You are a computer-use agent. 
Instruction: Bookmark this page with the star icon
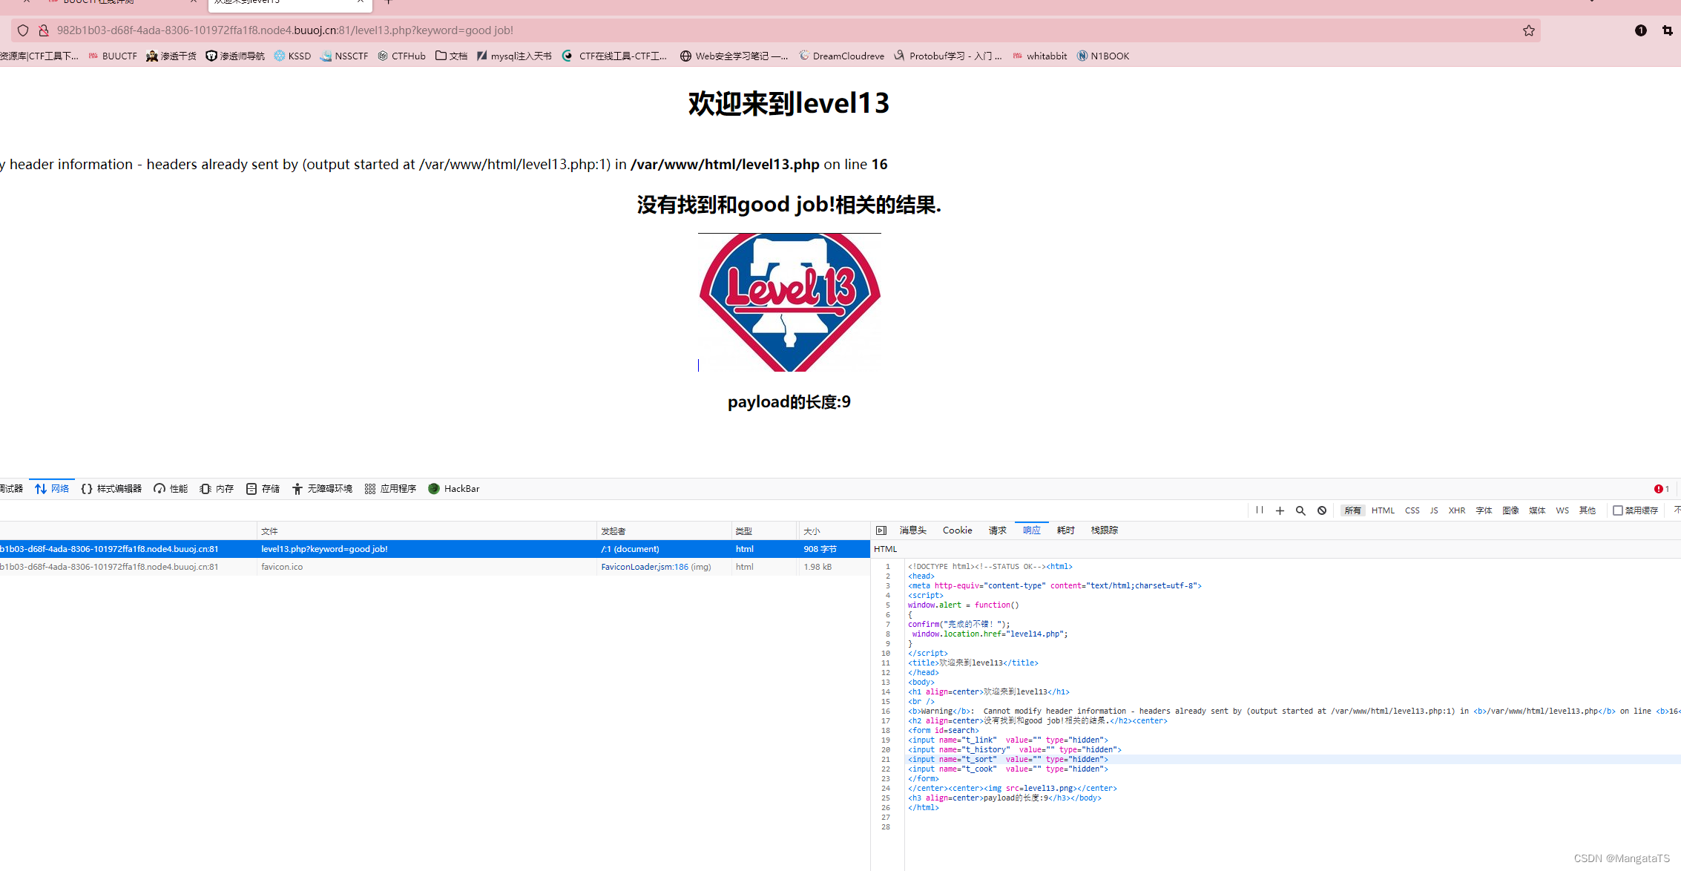(x=1529, y=30)
